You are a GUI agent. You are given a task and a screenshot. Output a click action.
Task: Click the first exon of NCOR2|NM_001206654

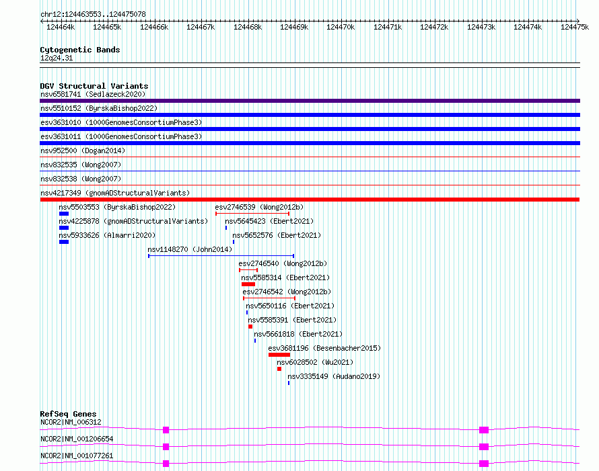pos(166,447)
